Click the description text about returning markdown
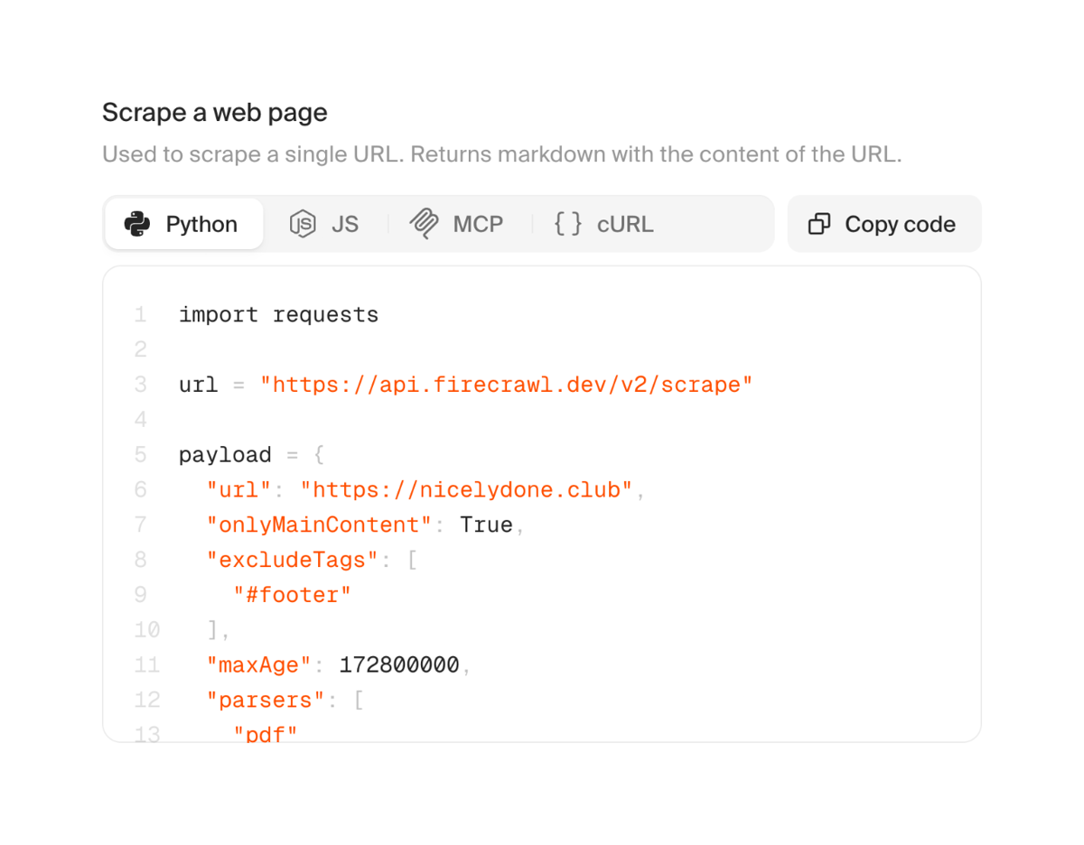This screenshot has width=1084, height=845. coord(500,153)
